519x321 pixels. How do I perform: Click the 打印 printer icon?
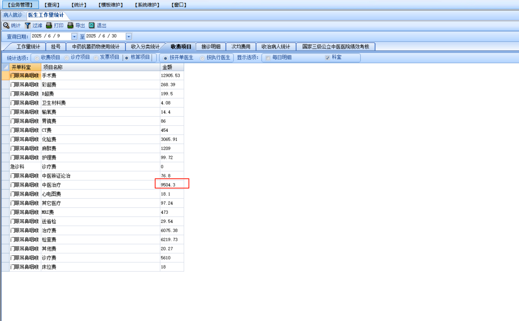[x=49, y=25]
